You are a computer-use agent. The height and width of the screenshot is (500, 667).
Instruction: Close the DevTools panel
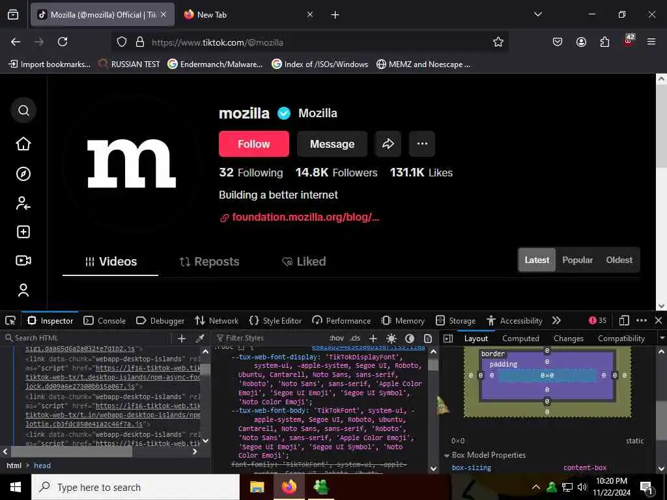coord(659,320)
